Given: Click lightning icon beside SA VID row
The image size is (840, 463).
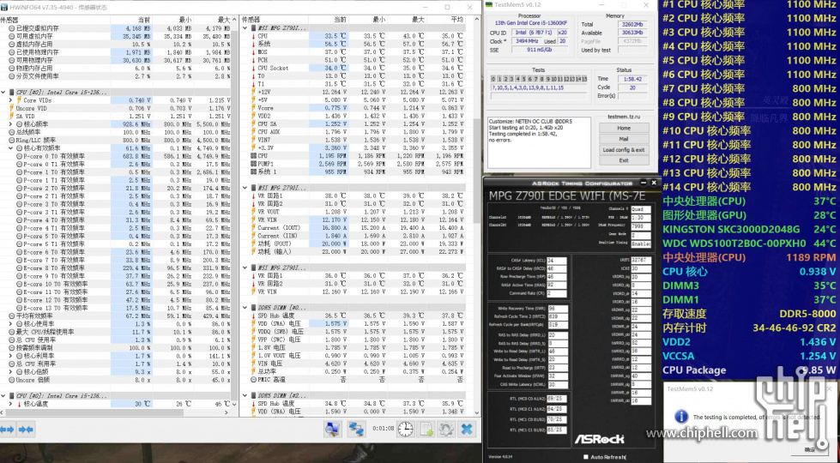Looking at the screenshot, I should click(x=11, y=116).
